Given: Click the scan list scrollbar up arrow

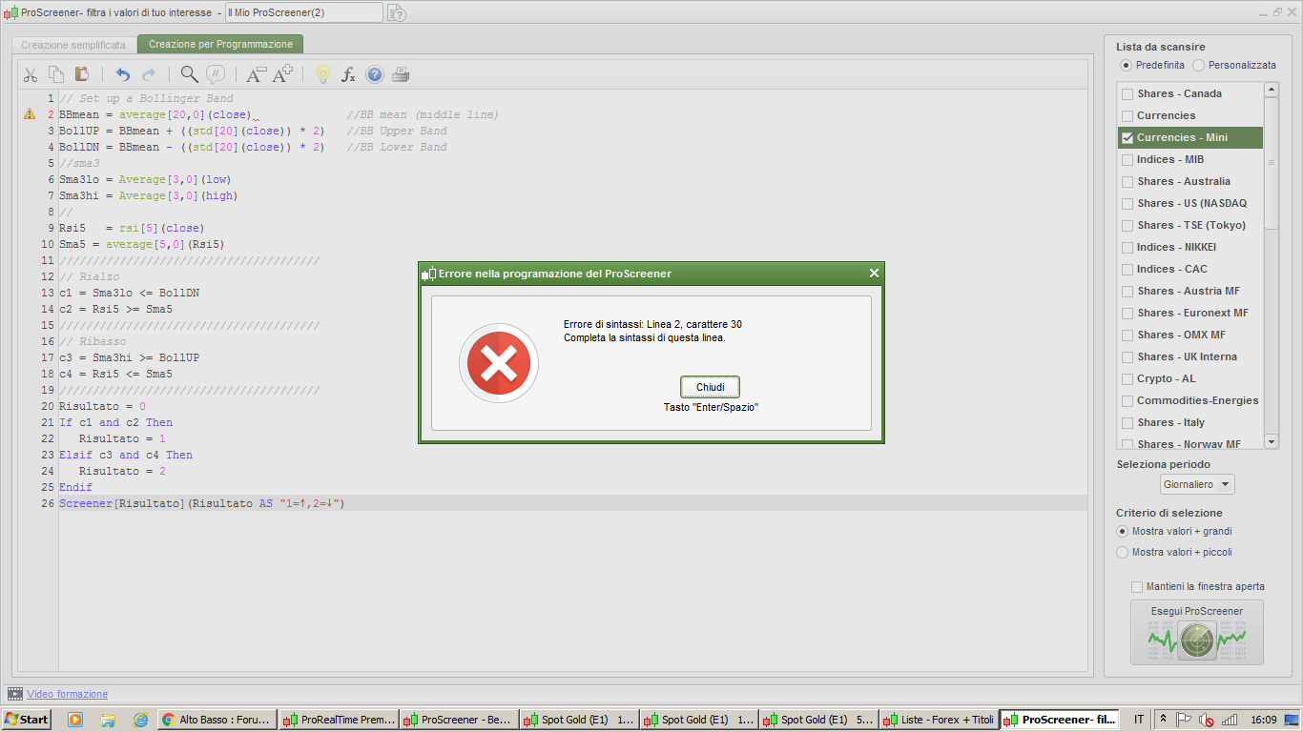Looking at the screenshot, I should [x=1272, y=90].
